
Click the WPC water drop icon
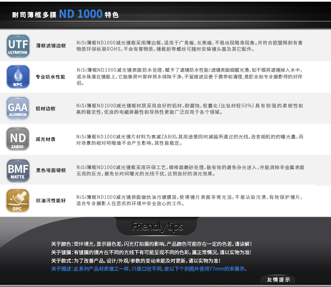(x=18, y=77)
